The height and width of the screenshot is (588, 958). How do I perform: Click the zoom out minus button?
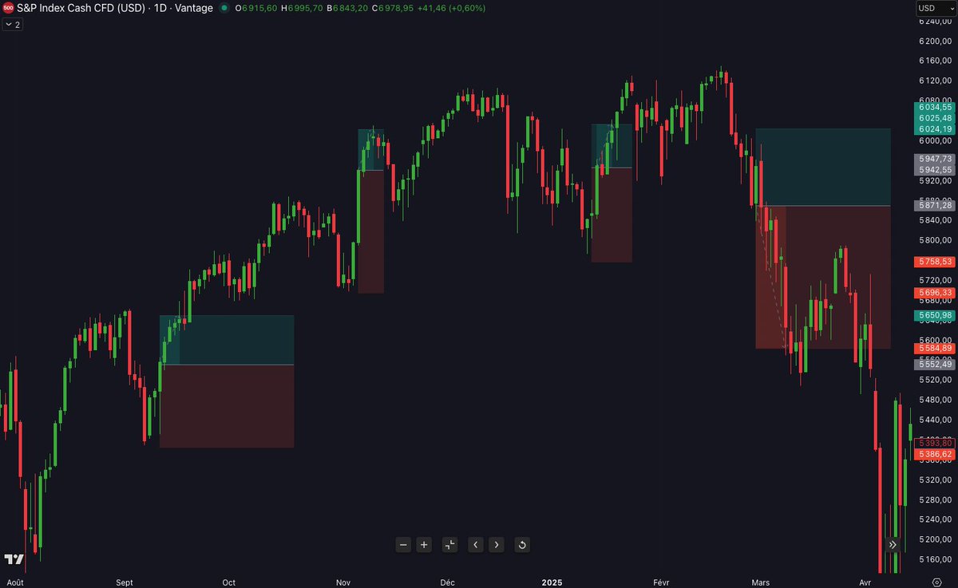pos(403,545)
